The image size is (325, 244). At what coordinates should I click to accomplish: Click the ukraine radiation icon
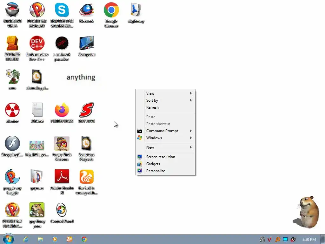point(12,113)
